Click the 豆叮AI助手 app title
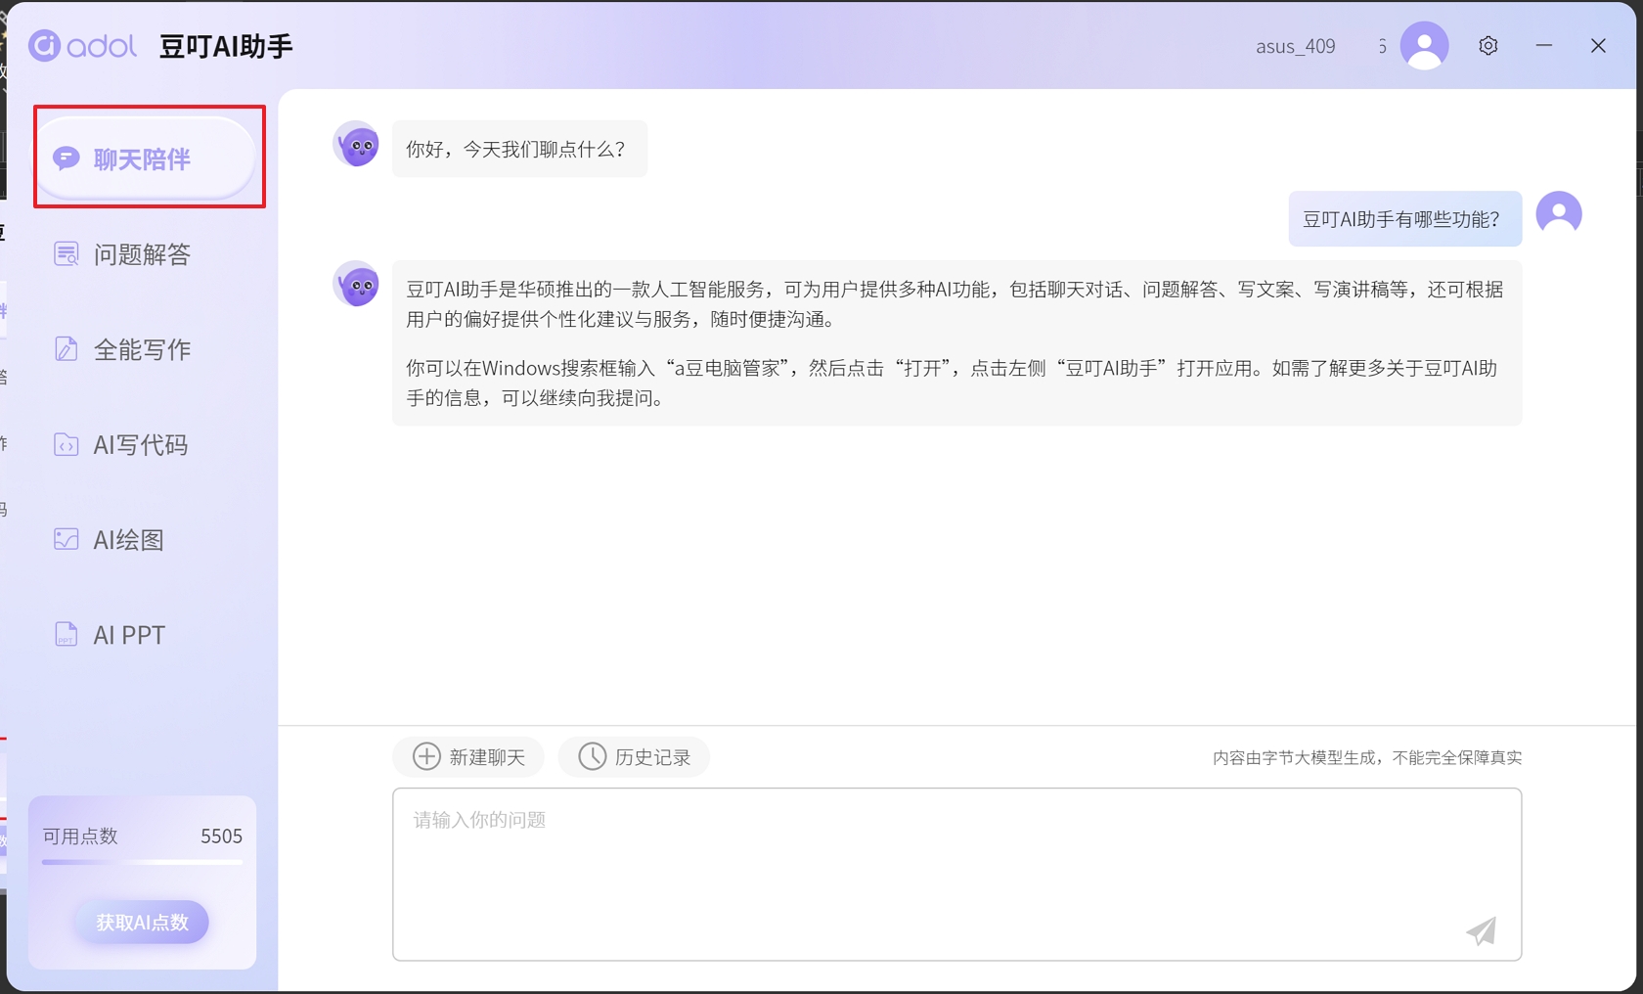The height and width of the screenshot is (994, 1643). tap(226, 46)
